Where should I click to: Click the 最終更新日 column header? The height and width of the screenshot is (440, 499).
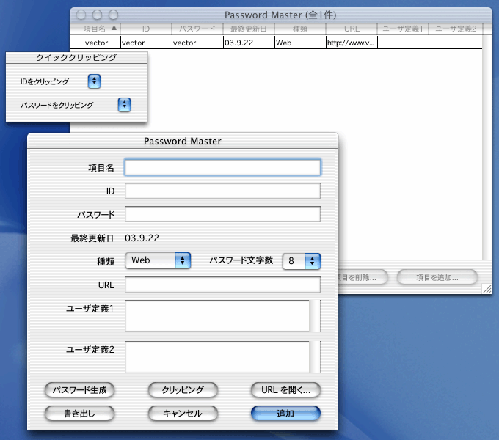click(x=247, y=29)
